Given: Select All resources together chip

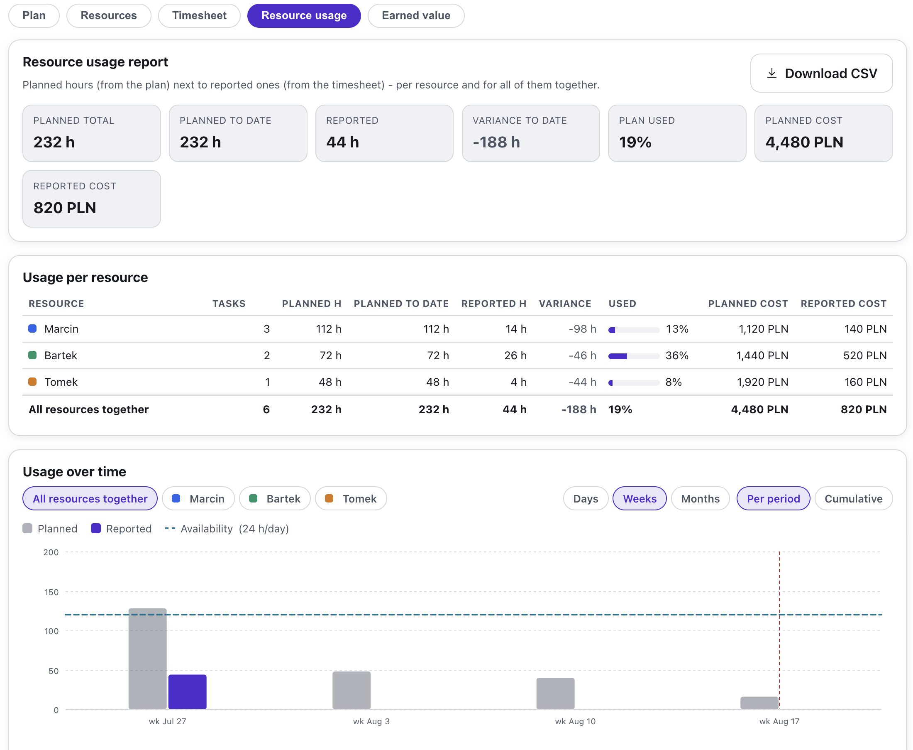Looking at the screenshot, I should (x=90, y=498).
